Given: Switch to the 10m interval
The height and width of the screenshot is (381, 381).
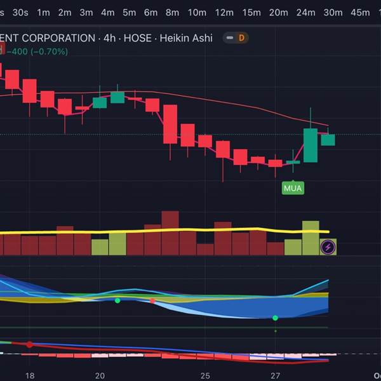Looking at the screenshot, I should [x=197, y=13].
